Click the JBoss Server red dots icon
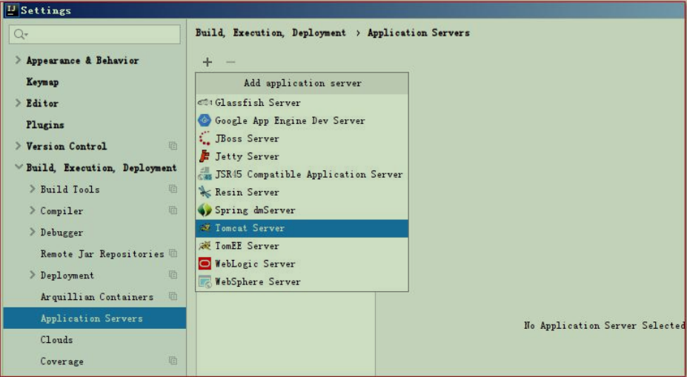The height and width of the screenshot is (377, 687). click(x=205, y=139)
